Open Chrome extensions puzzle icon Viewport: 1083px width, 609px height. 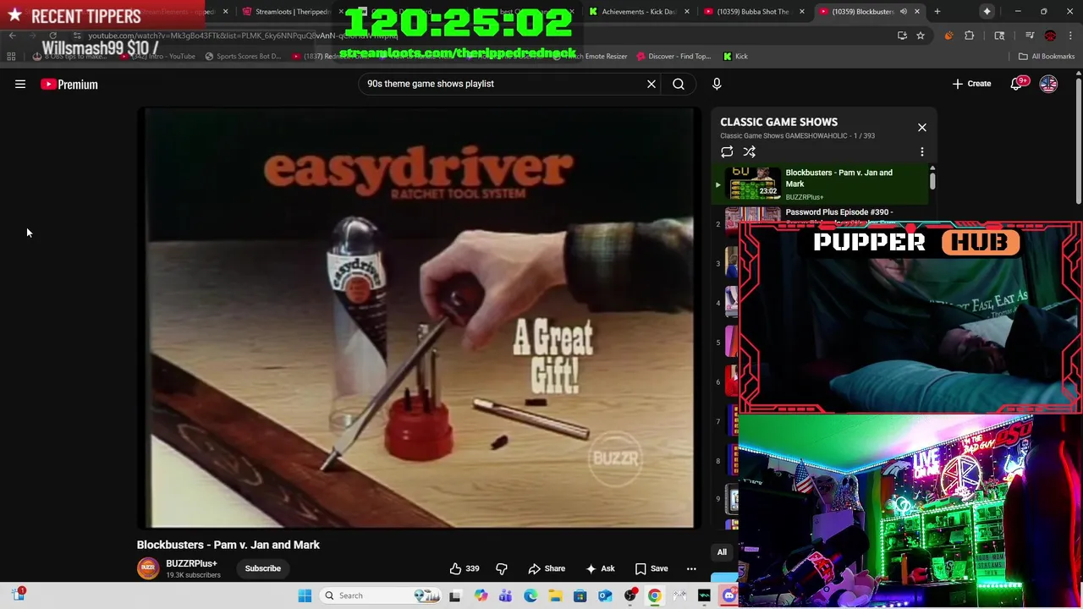click(x=970, y=36)
